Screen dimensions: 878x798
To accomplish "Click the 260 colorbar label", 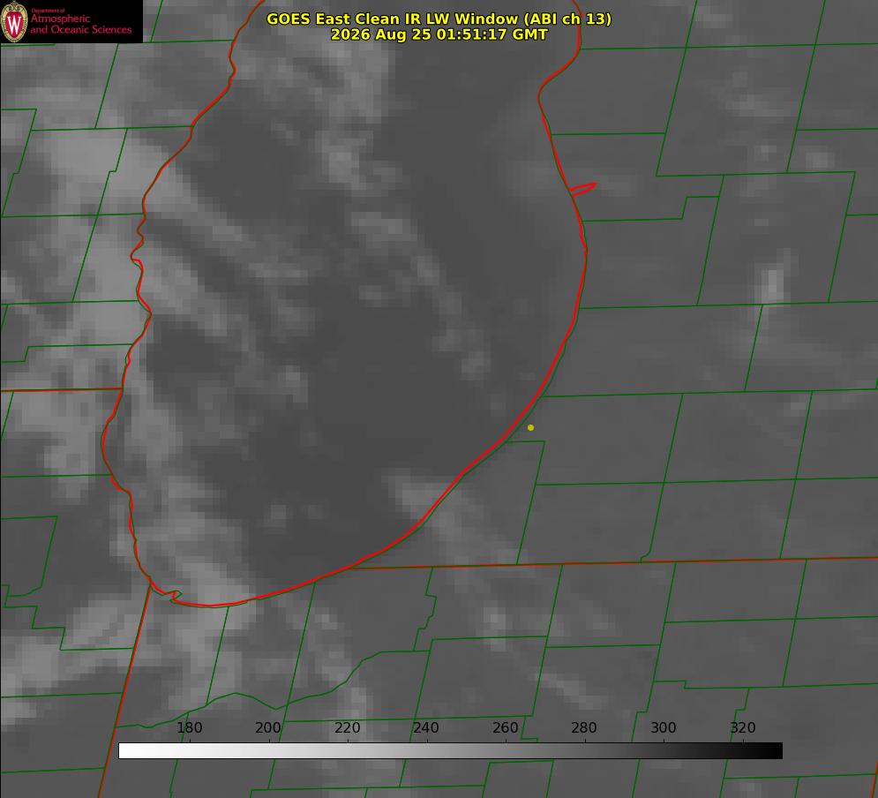I will (505, 727).
